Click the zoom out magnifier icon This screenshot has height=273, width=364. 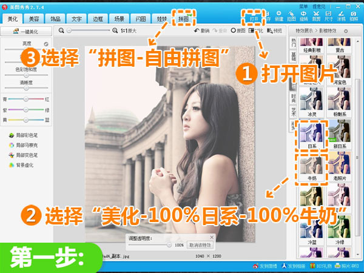(61, 30)
